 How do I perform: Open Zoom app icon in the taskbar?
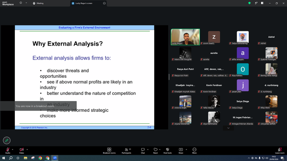(55, 158)
